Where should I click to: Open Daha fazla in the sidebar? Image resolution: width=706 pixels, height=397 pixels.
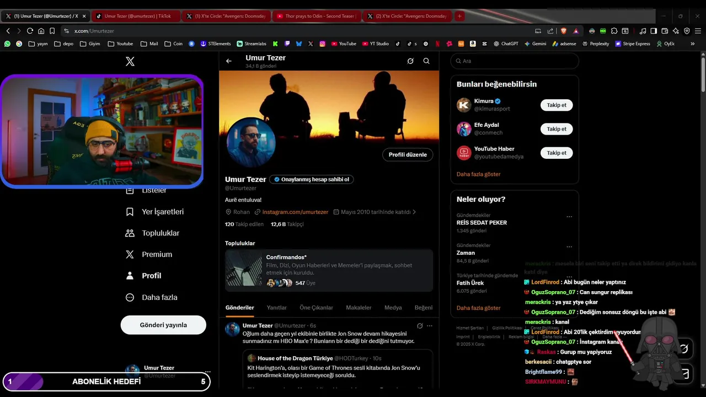click(152, 297)
